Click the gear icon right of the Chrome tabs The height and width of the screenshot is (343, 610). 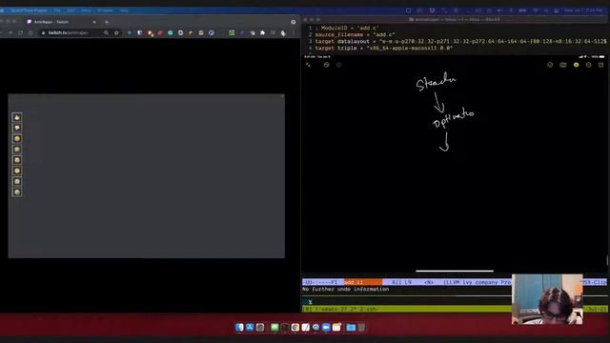click(x=294, y=22)
